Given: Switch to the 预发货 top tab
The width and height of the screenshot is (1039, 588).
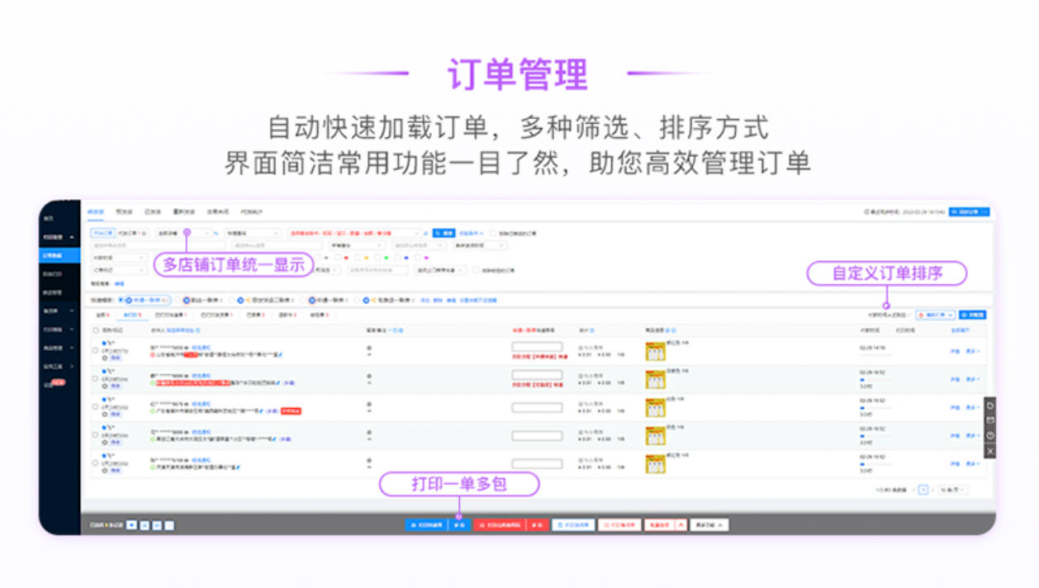Looking at the screenshot, I should (124, 212).
